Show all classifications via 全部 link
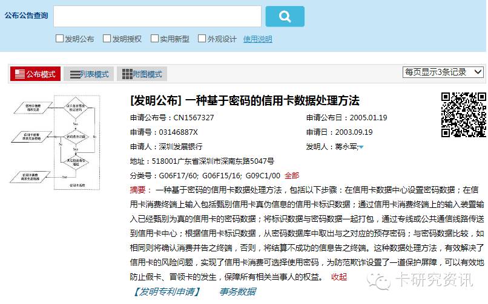 point(292,176)
